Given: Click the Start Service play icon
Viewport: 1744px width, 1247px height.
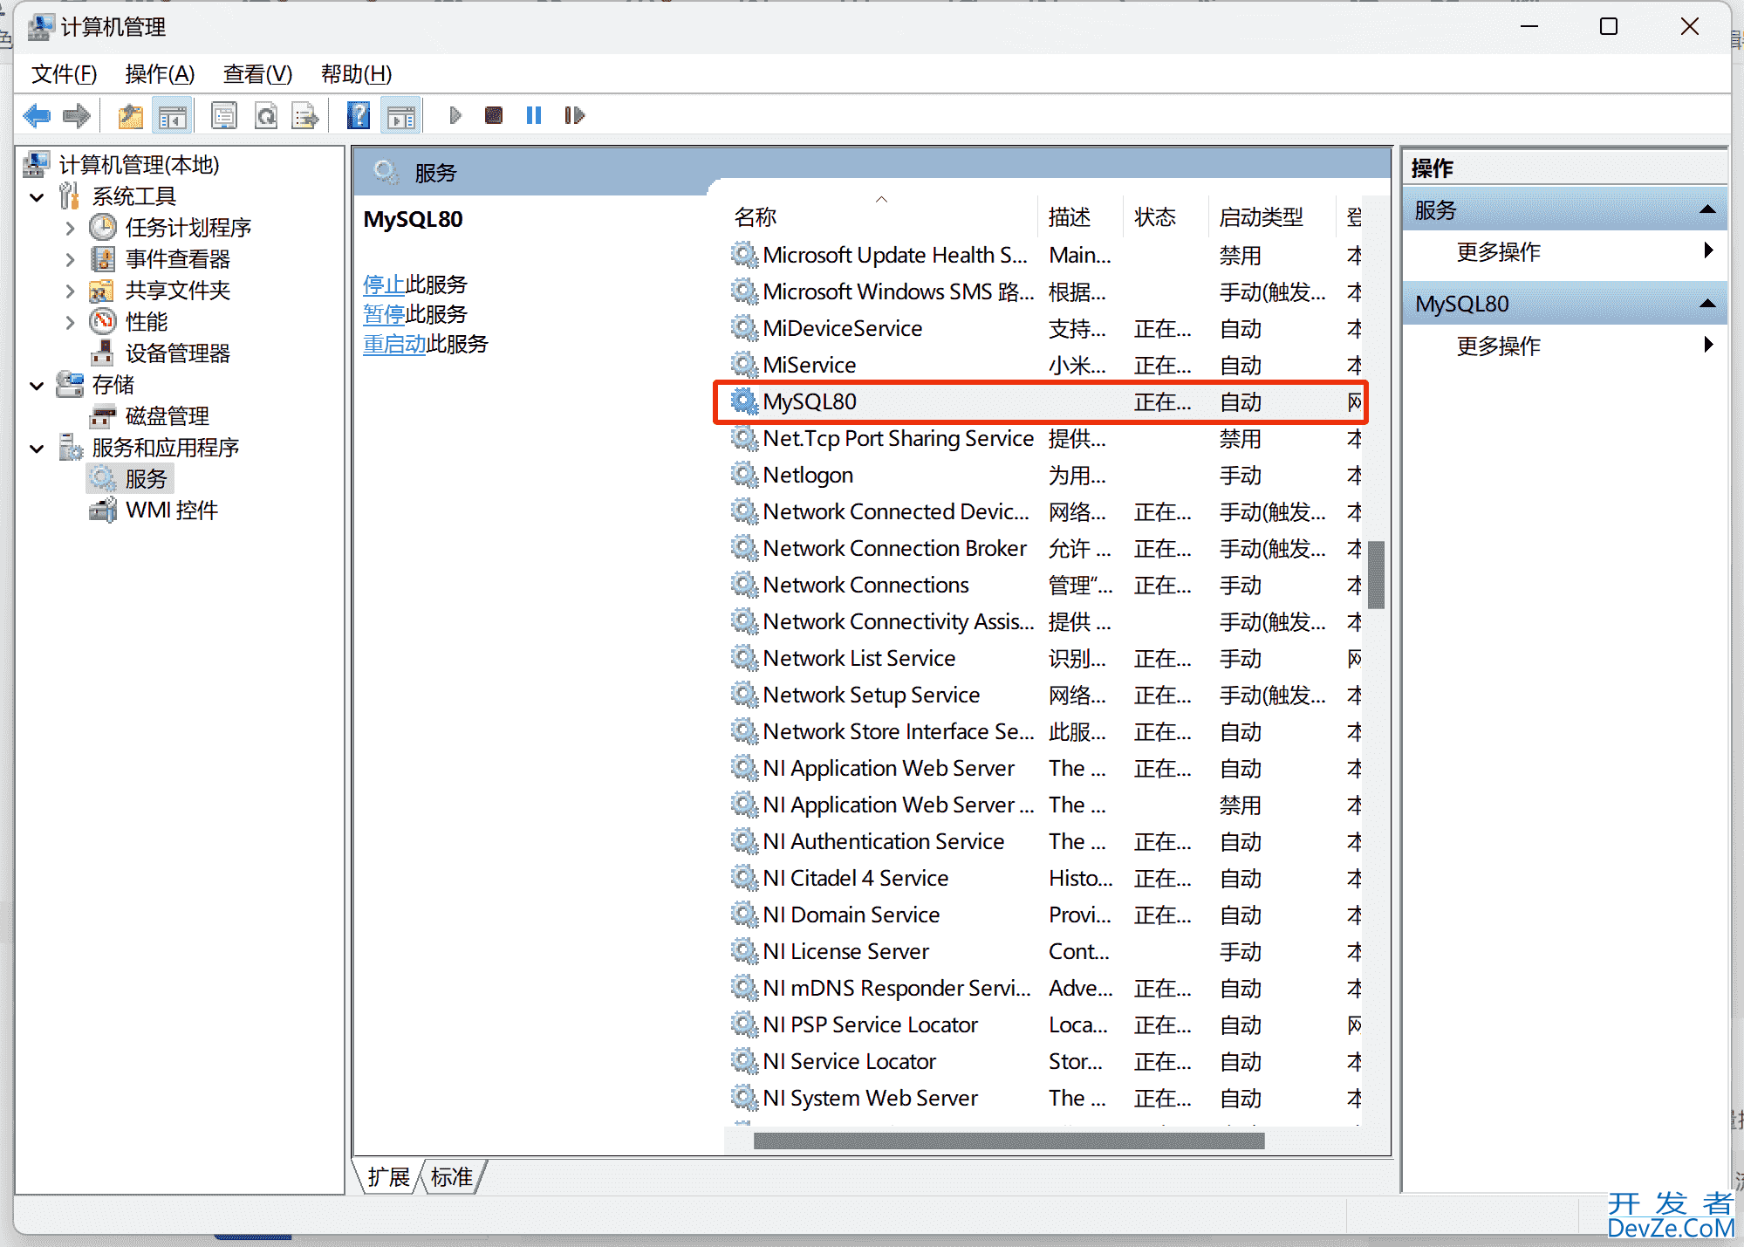Looking at the screenshot, I should (x=455, y=115).
